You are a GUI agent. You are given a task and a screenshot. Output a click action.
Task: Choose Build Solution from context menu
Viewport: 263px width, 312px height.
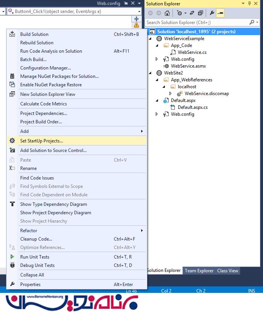(34, 34)
